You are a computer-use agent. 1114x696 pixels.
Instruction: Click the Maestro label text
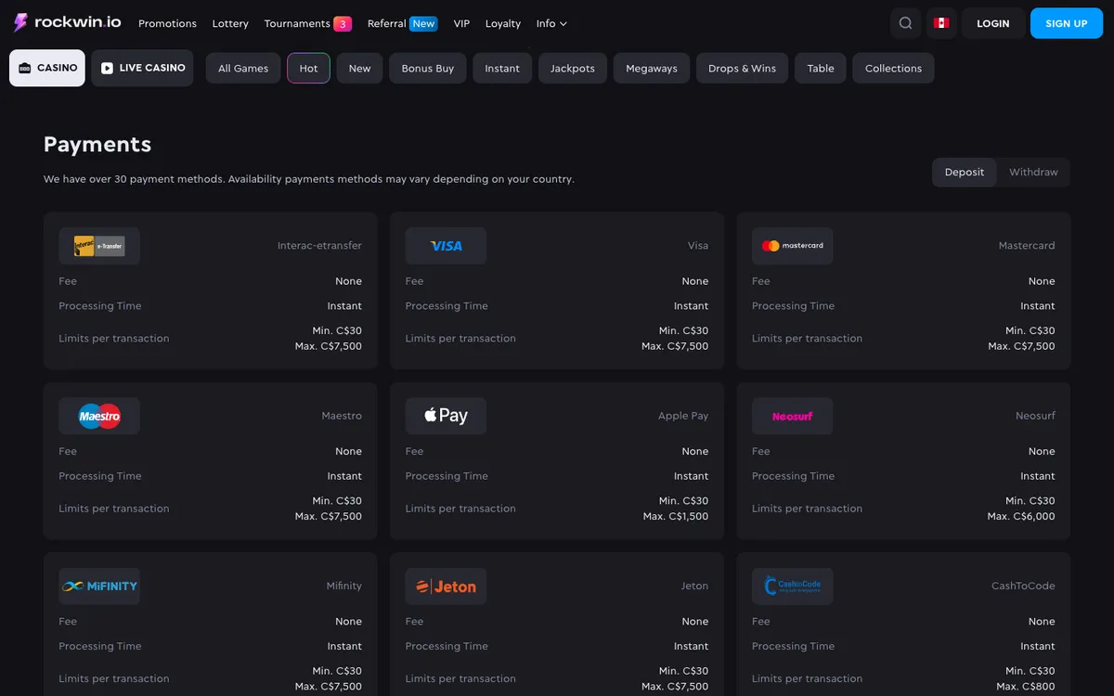[342, 416]
